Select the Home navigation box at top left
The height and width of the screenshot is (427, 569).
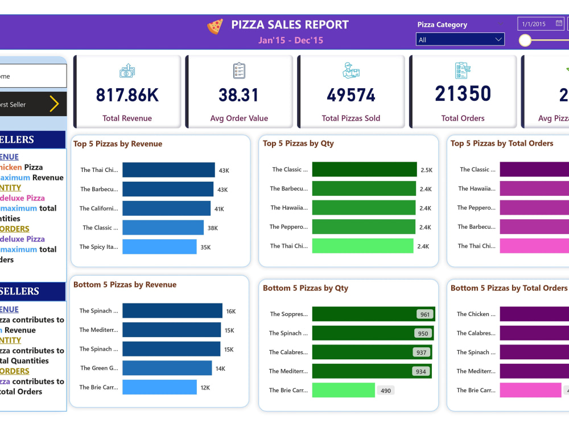click(x=31, y=75)
